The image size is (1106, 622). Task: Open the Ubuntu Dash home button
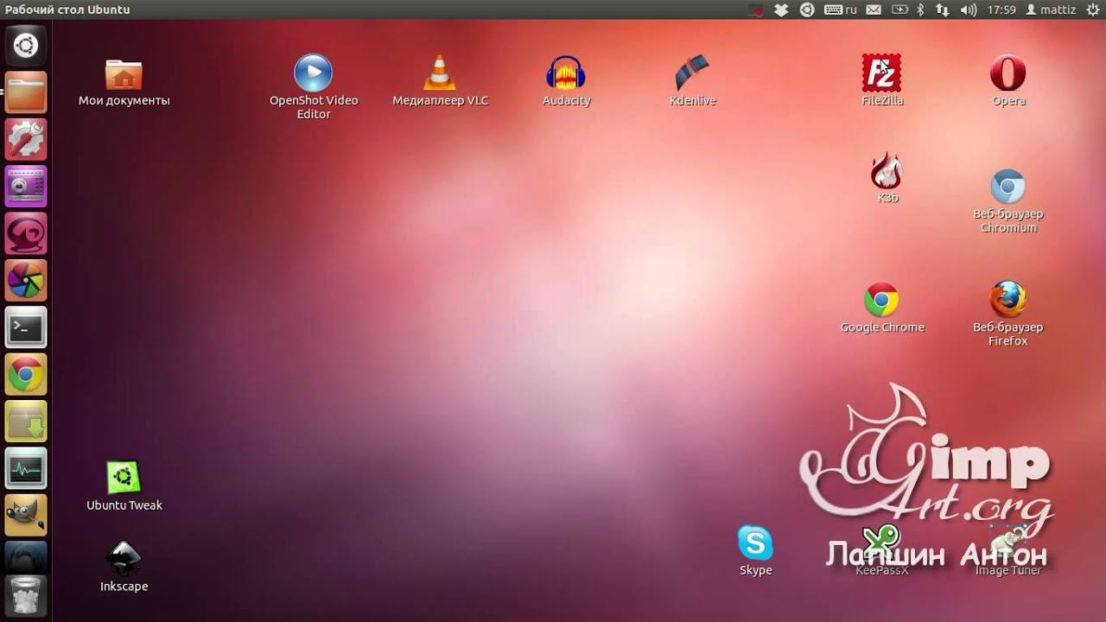click(26, 46)
